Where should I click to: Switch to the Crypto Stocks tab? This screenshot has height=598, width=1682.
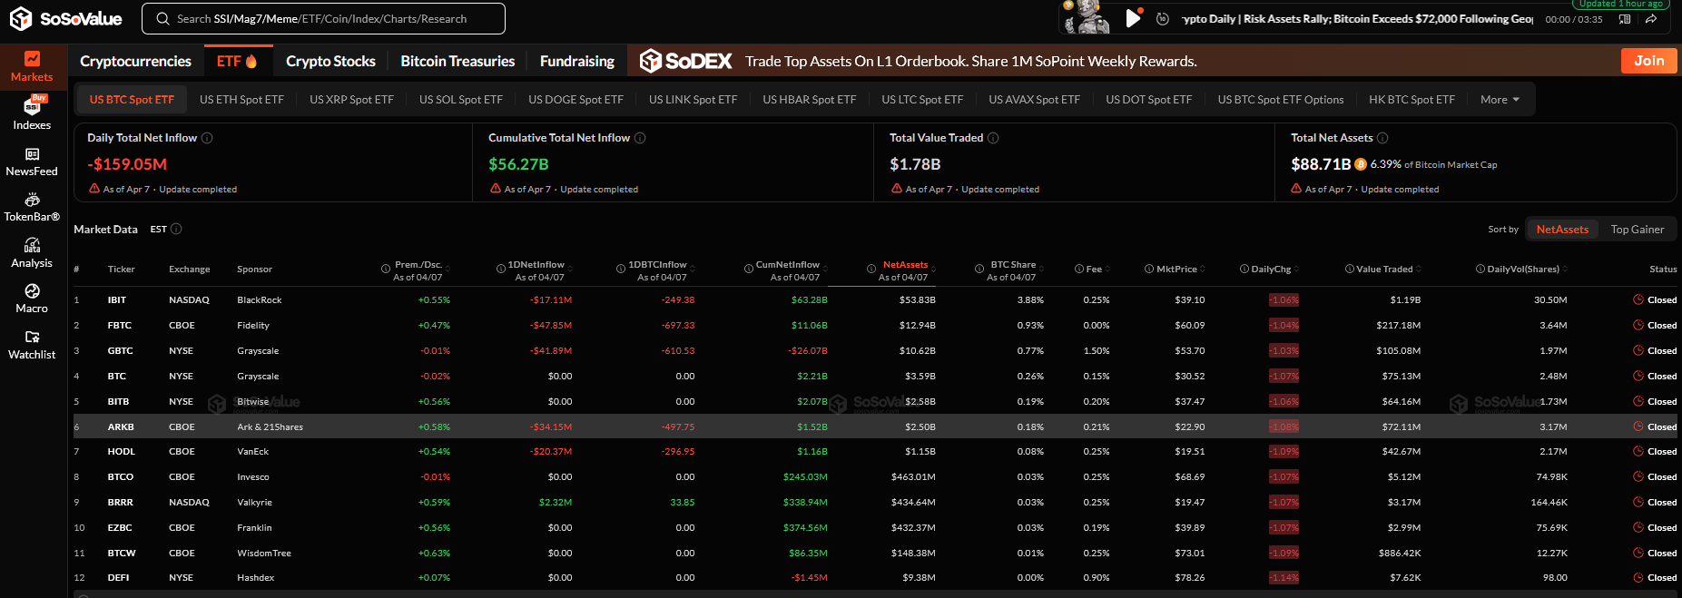click(x=330, y=61)
